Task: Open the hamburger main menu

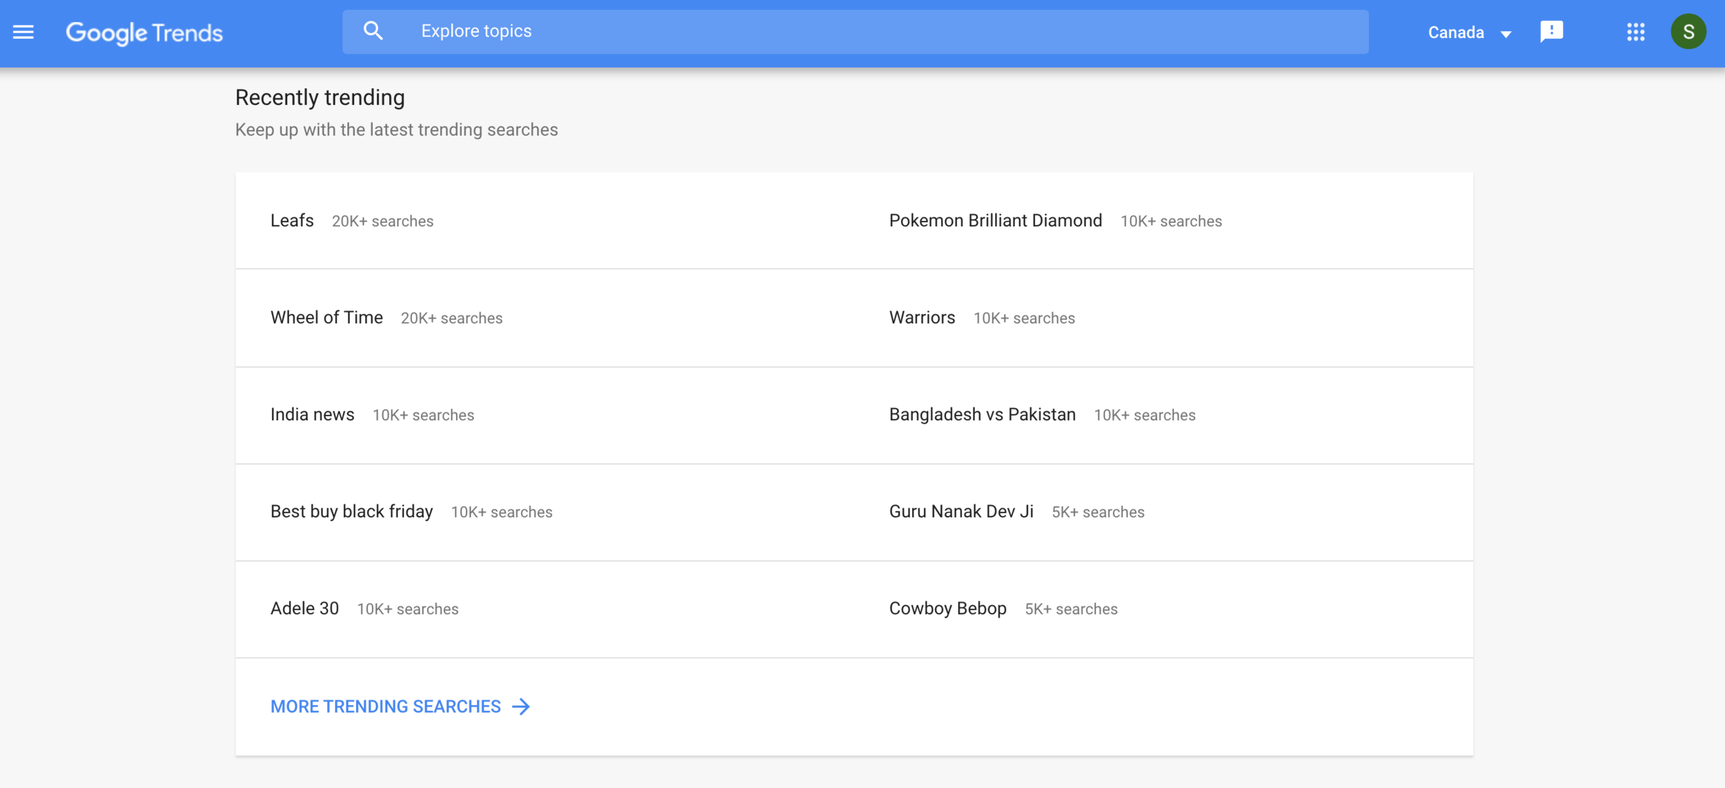Action: pos(23,32)
